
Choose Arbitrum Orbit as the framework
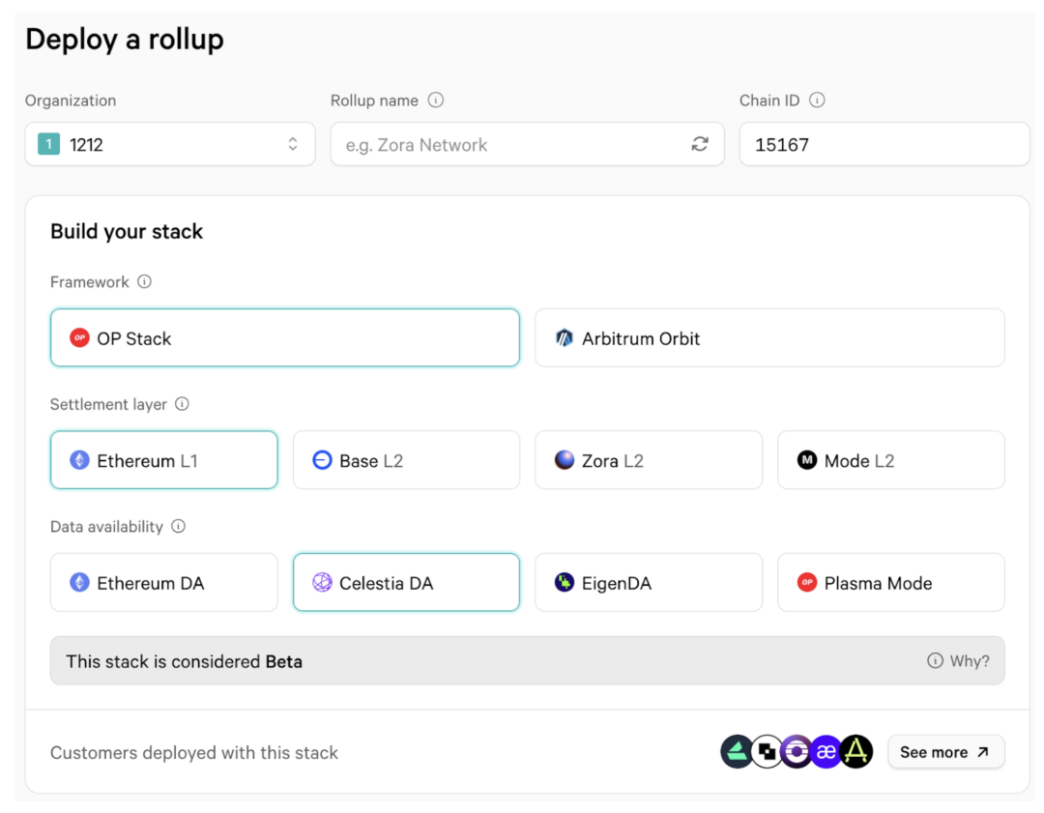768,338
